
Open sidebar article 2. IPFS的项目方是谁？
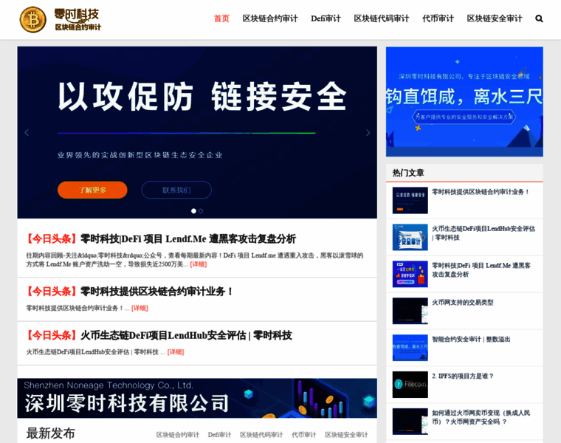pos(463,376)
